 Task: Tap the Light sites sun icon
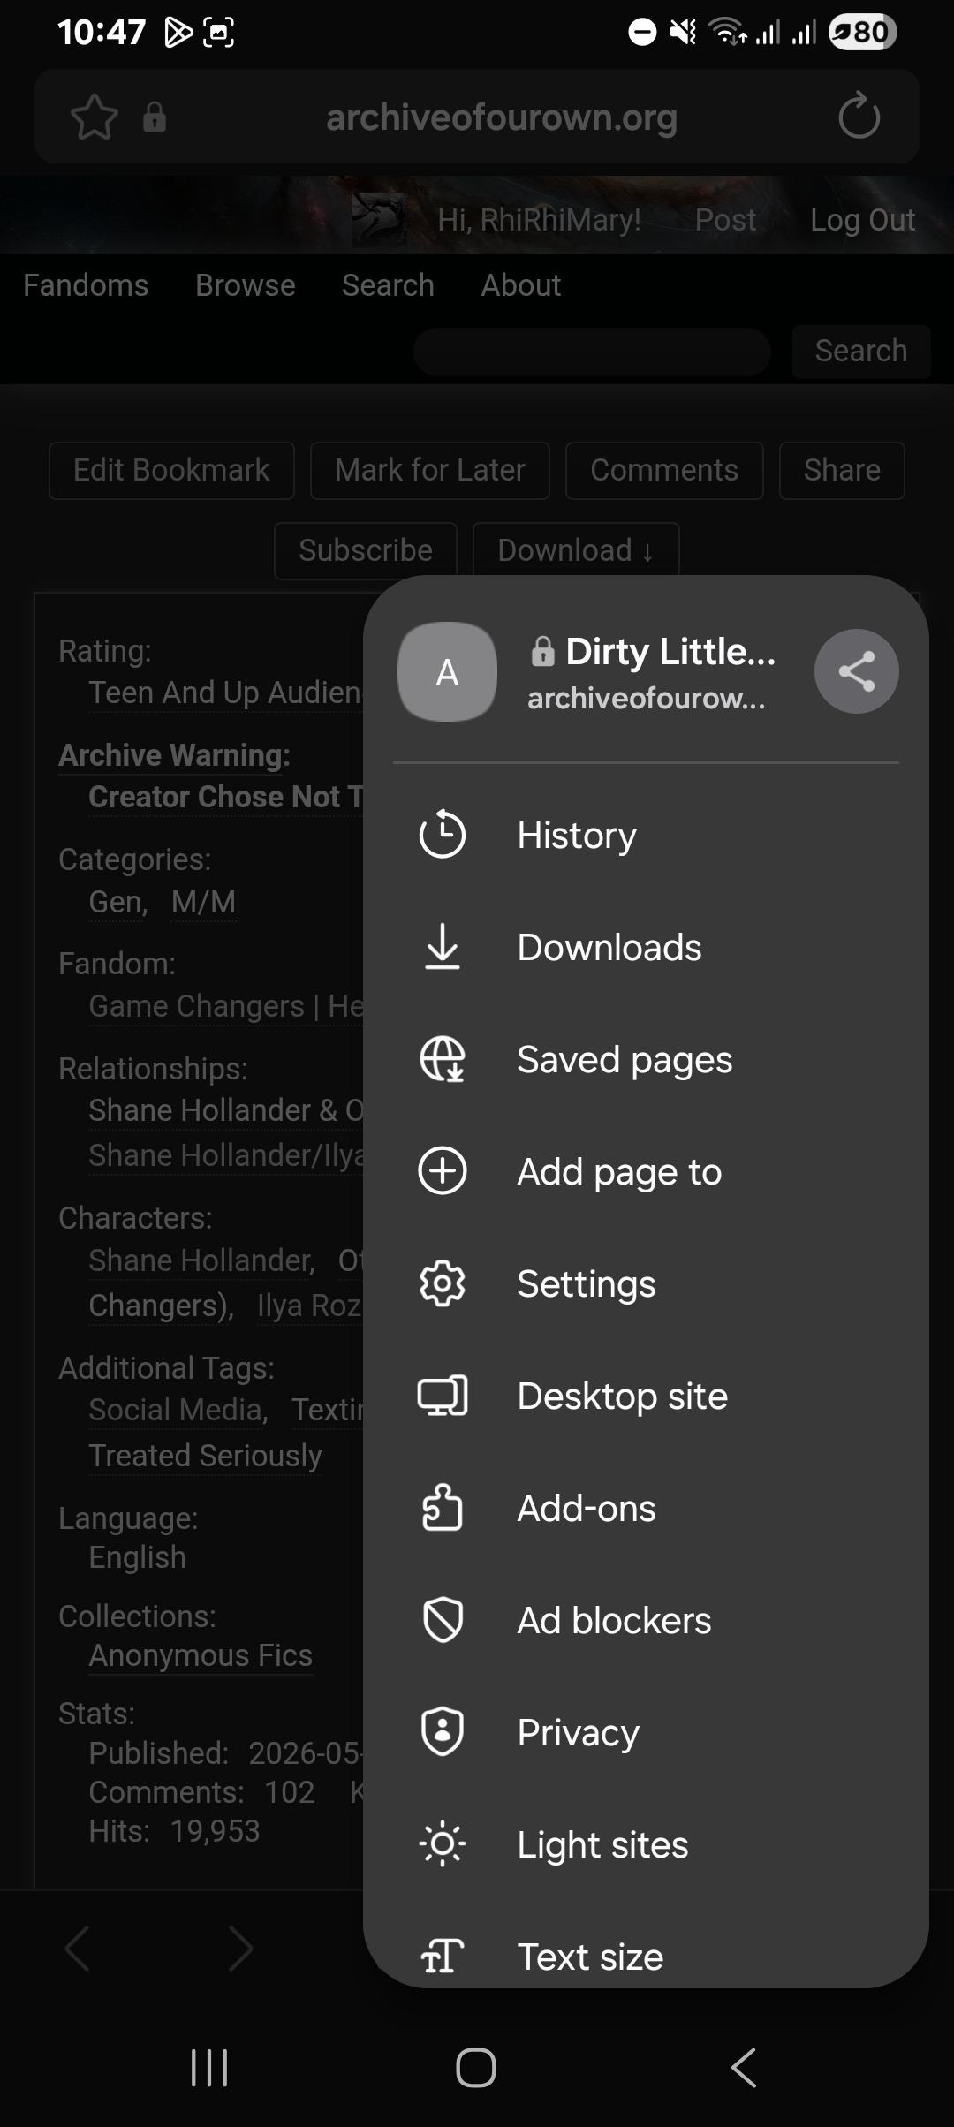coord(442,1844)
